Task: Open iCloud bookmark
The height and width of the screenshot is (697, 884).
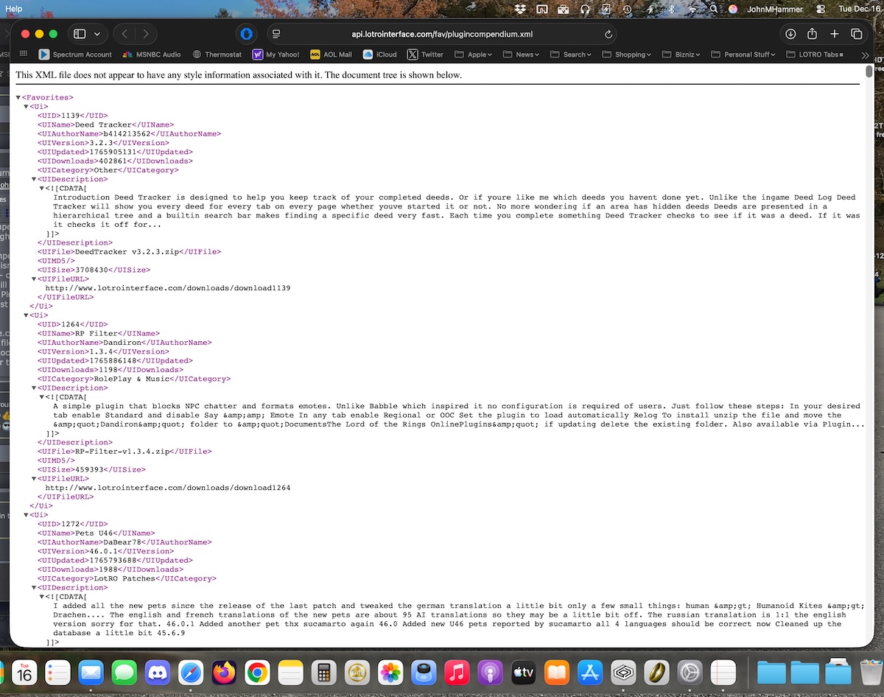Action: tap(380, 55)
